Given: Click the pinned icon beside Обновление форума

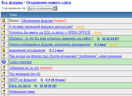Looking at the screenshot, I should click(x=4, y=21).
